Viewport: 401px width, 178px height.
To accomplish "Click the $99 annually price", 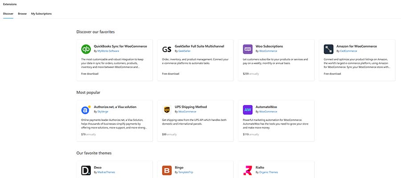I will pyautogui.click(x=169, y=134).
